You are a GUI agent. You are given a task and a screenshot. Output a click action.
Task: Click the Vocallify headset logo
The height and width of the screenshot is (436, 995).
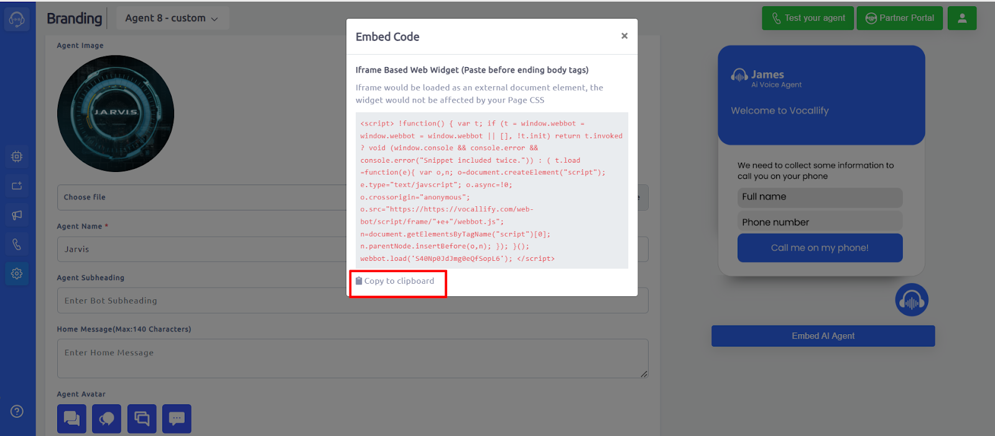pyautogui.click(x=17, y=19)
